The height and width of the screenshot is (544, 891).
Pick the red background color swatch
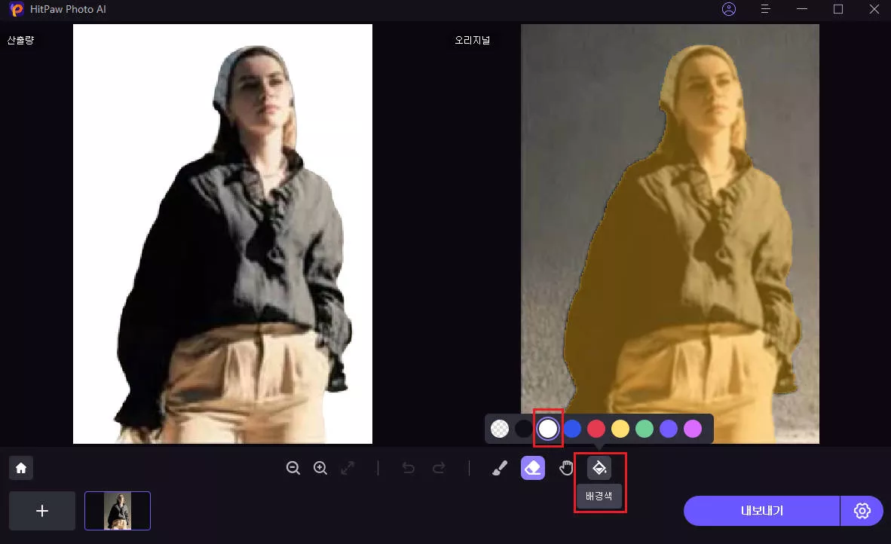click(x=596, y=429)
